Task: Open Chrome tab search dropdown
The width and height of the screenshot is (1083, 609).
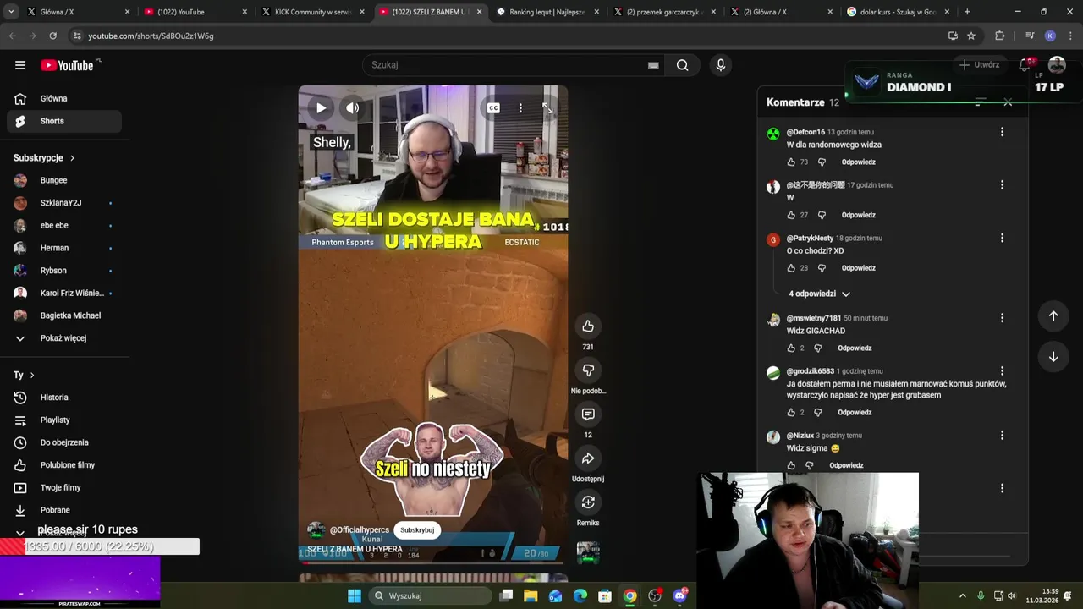Action: coord(11,12)
